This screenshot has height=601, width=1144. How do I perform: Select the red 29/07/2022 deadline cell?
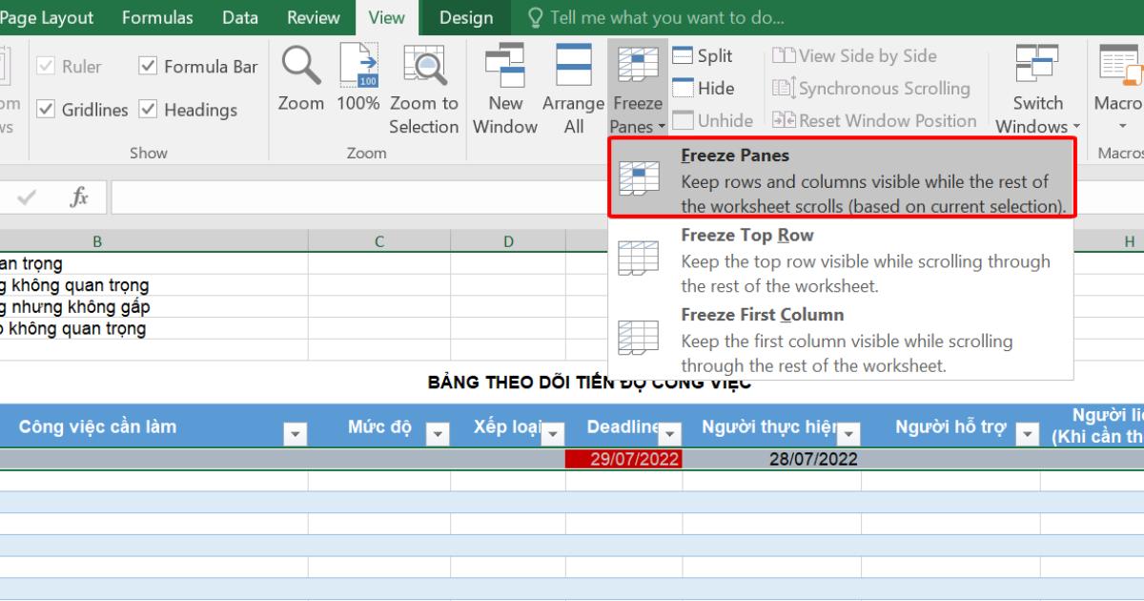(623, 459)
